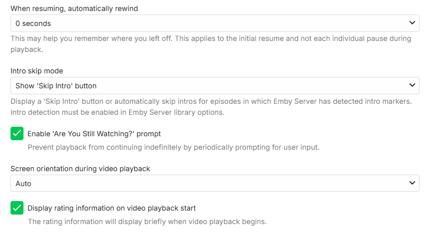
Task: Click the chevron arrow on the 'Skip Intro' dropdown
Action: (412, 85)
